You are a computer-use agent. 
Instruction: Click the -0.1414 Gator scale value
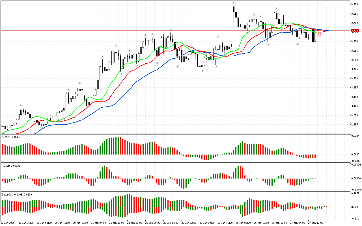point(355,219)
